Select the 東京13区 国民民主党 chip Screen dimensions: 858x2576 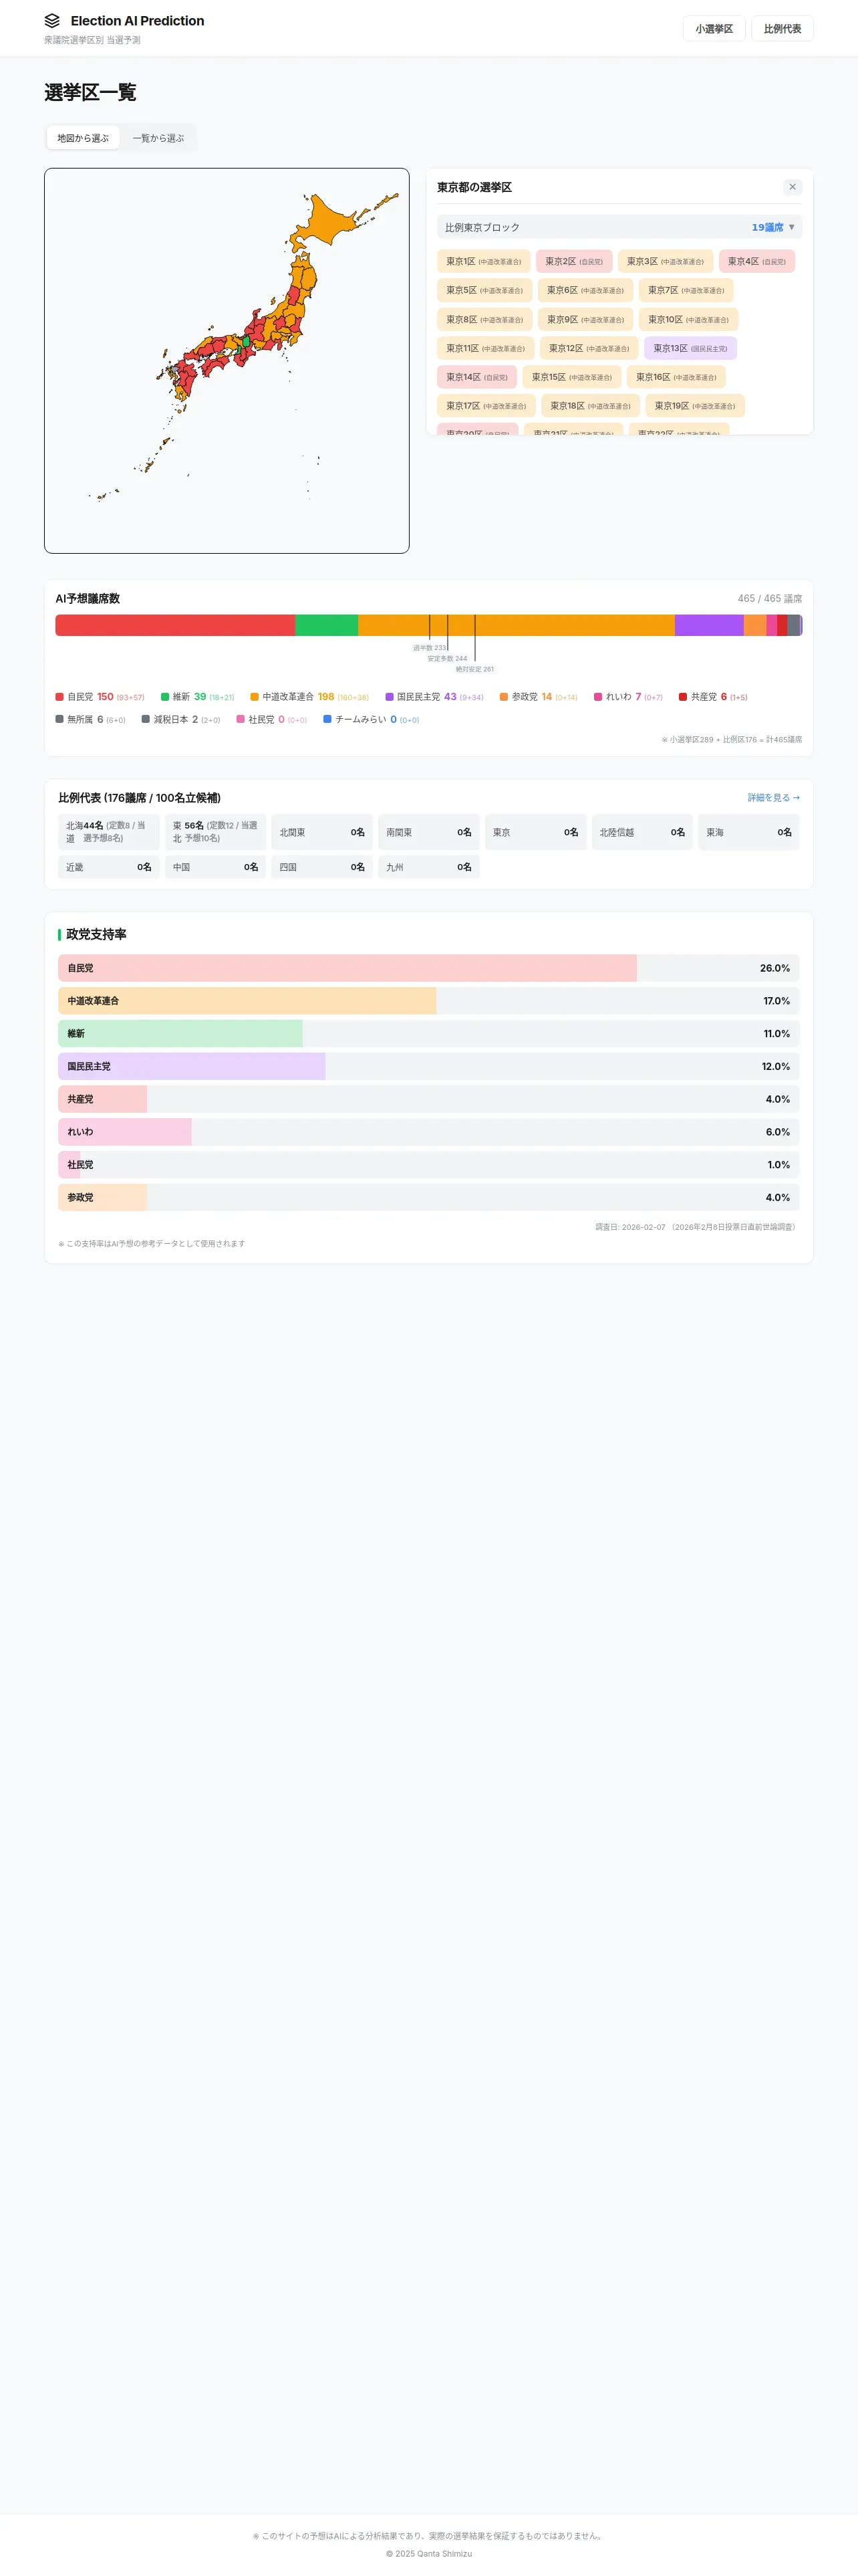(x=689, y=349)
